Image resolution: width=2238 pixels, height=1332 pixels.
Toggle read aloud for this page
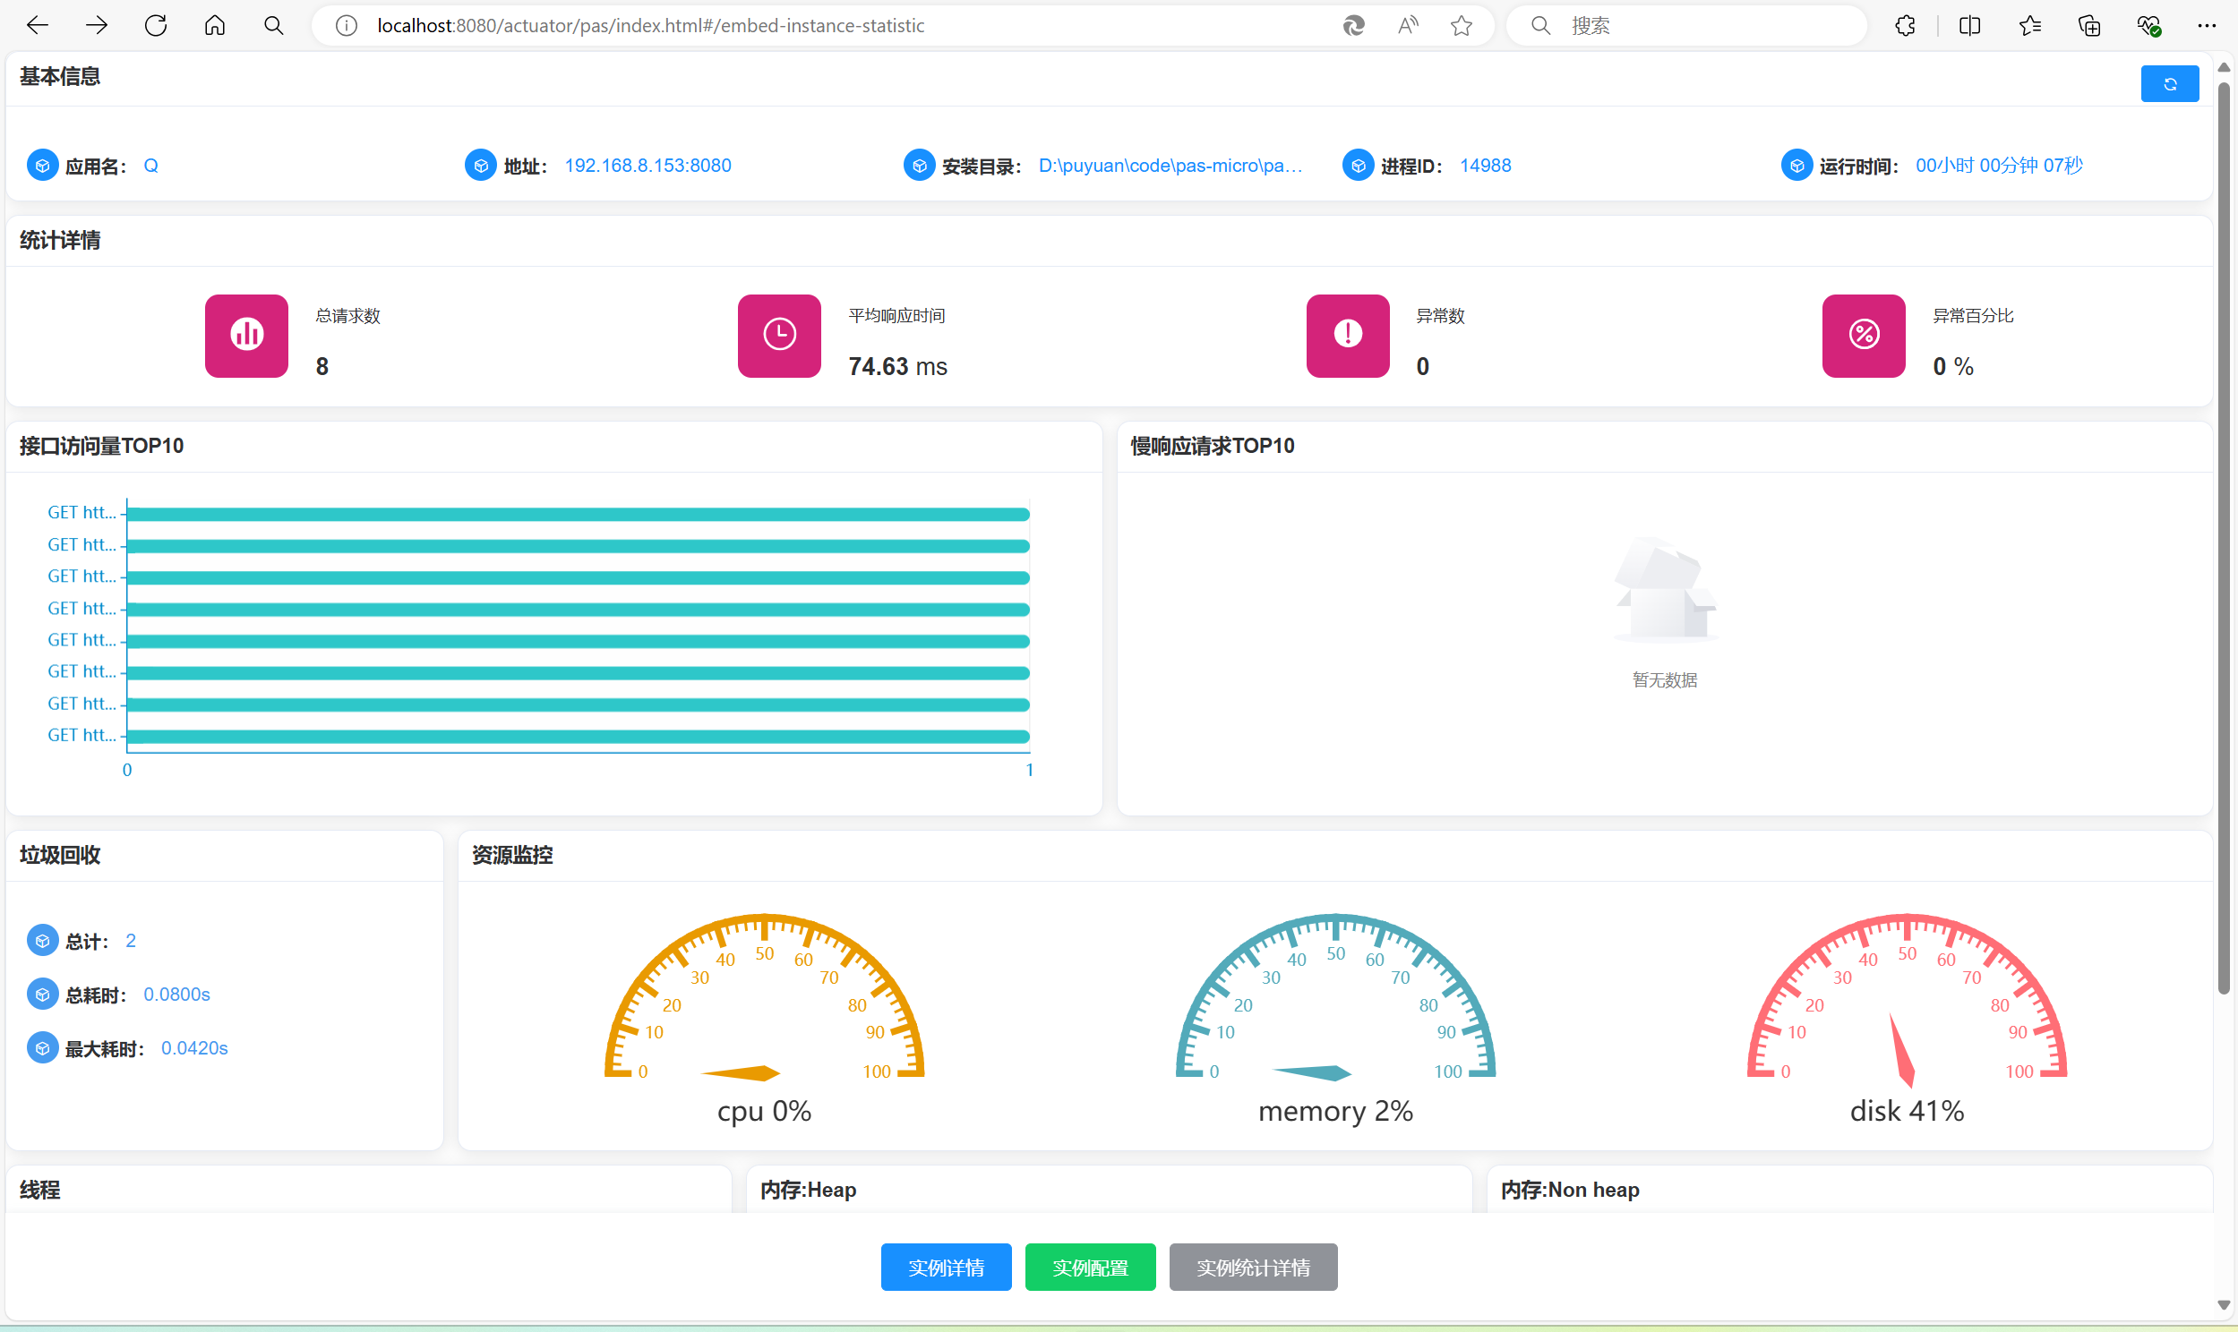tap(1407, 25)
